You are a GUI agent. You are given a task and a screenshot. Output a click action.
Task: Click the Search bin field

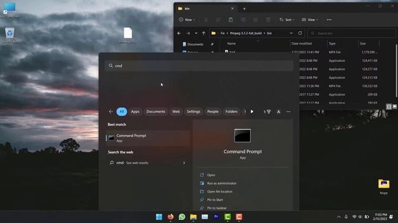coord(351,33)
